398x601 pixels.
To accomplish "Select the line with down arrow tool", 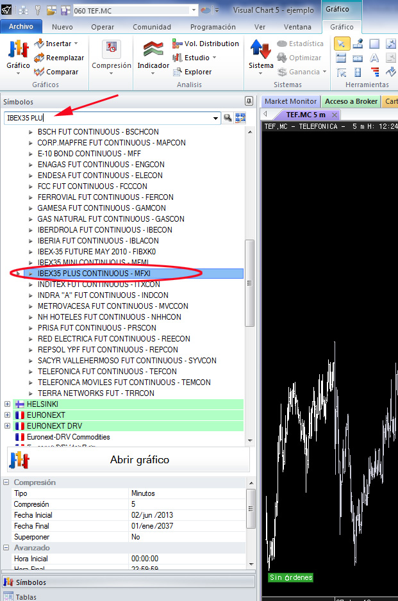I will click(x=391, y=72).
